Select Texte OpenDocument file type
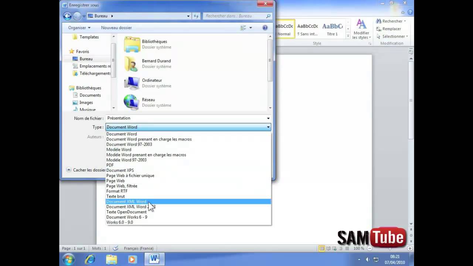The height and width of the screenshot is (266, 473). pos(188,212)
